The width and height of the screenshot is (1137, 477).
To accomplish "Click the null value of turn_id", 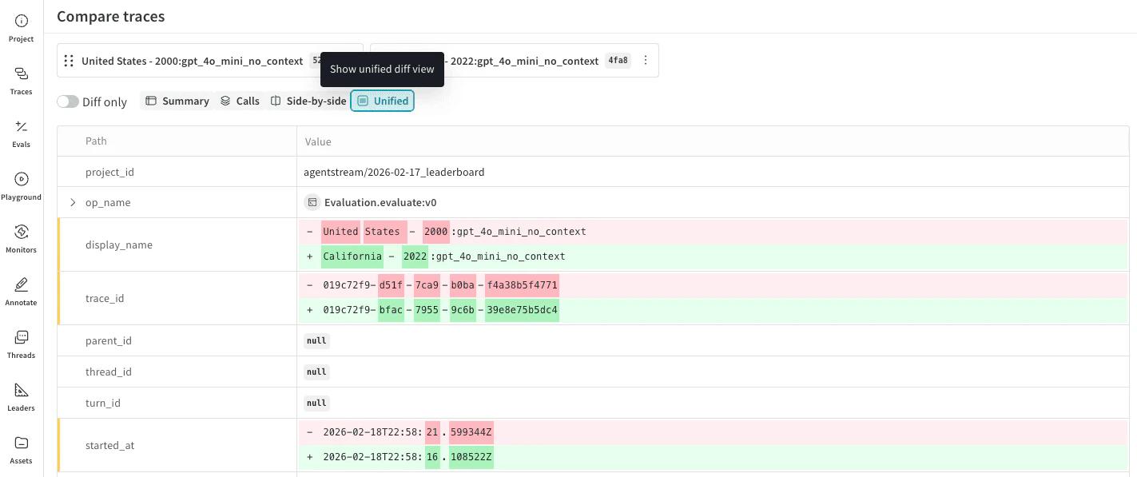I will [x=316, y=403].
